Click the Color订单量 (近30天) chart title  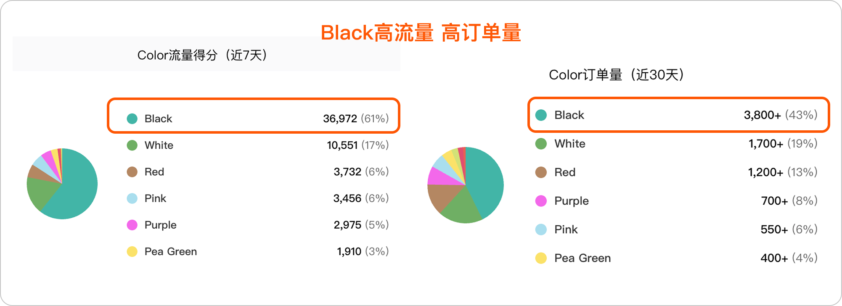pos(617,75)
